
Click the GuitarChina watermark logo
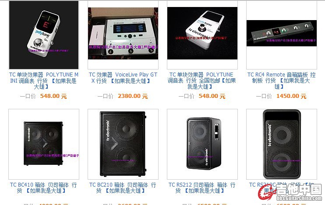pyautogui.click(x=290, y=192)
